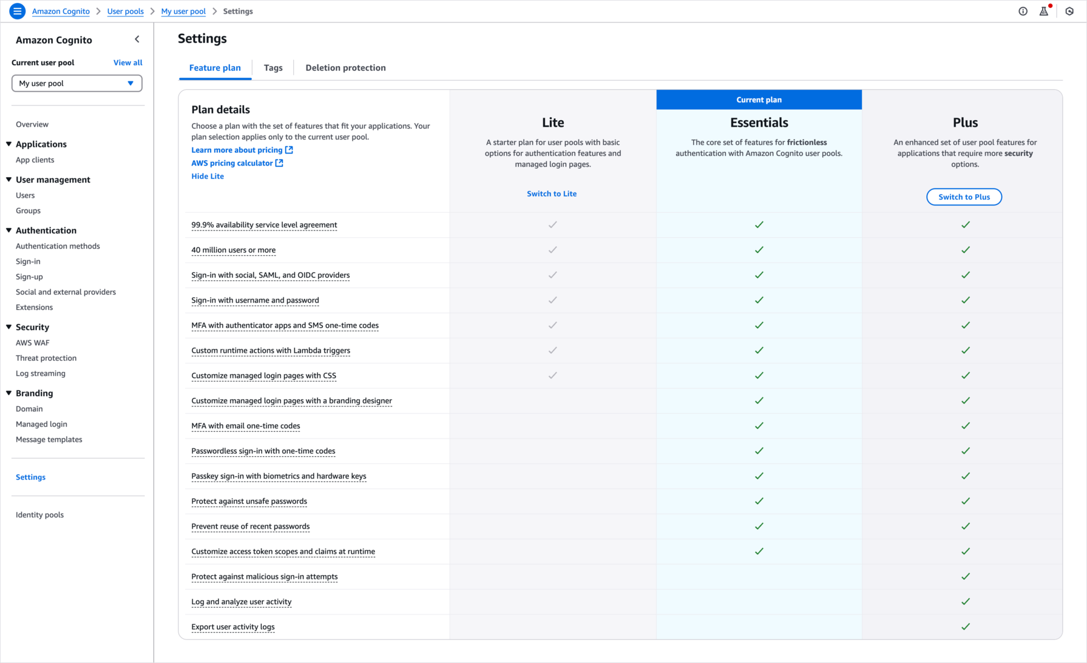Image resolution: width=1087 pixels, height=663 pixels.
Task: Collapse the Applications section
Action: click(x=9, y=144)
